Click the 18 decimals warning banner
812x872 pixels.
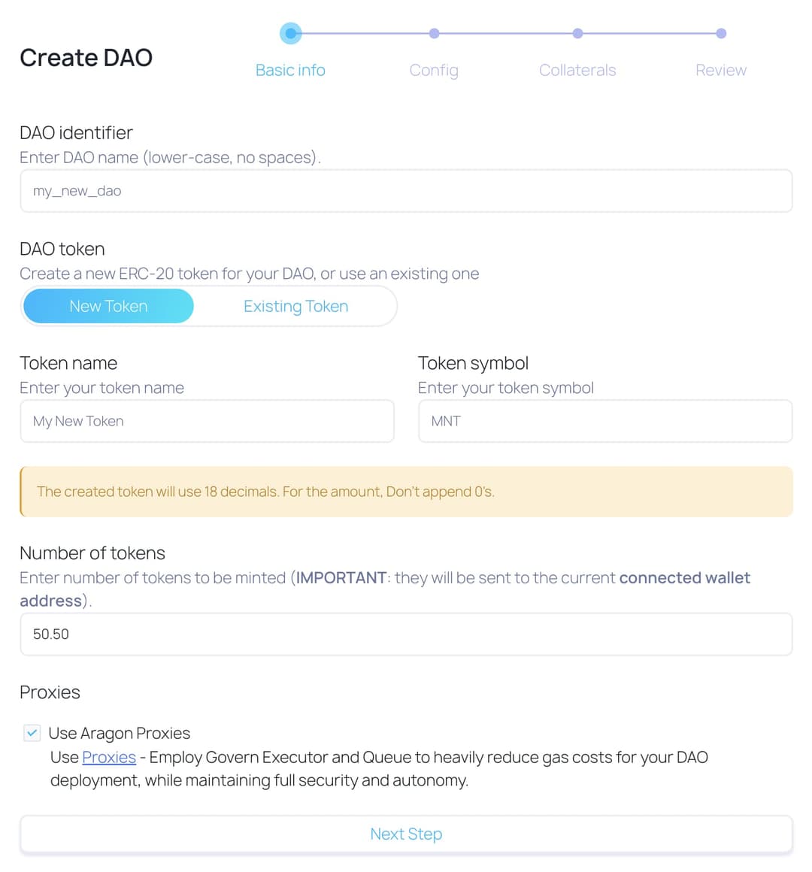pos(406,492)
